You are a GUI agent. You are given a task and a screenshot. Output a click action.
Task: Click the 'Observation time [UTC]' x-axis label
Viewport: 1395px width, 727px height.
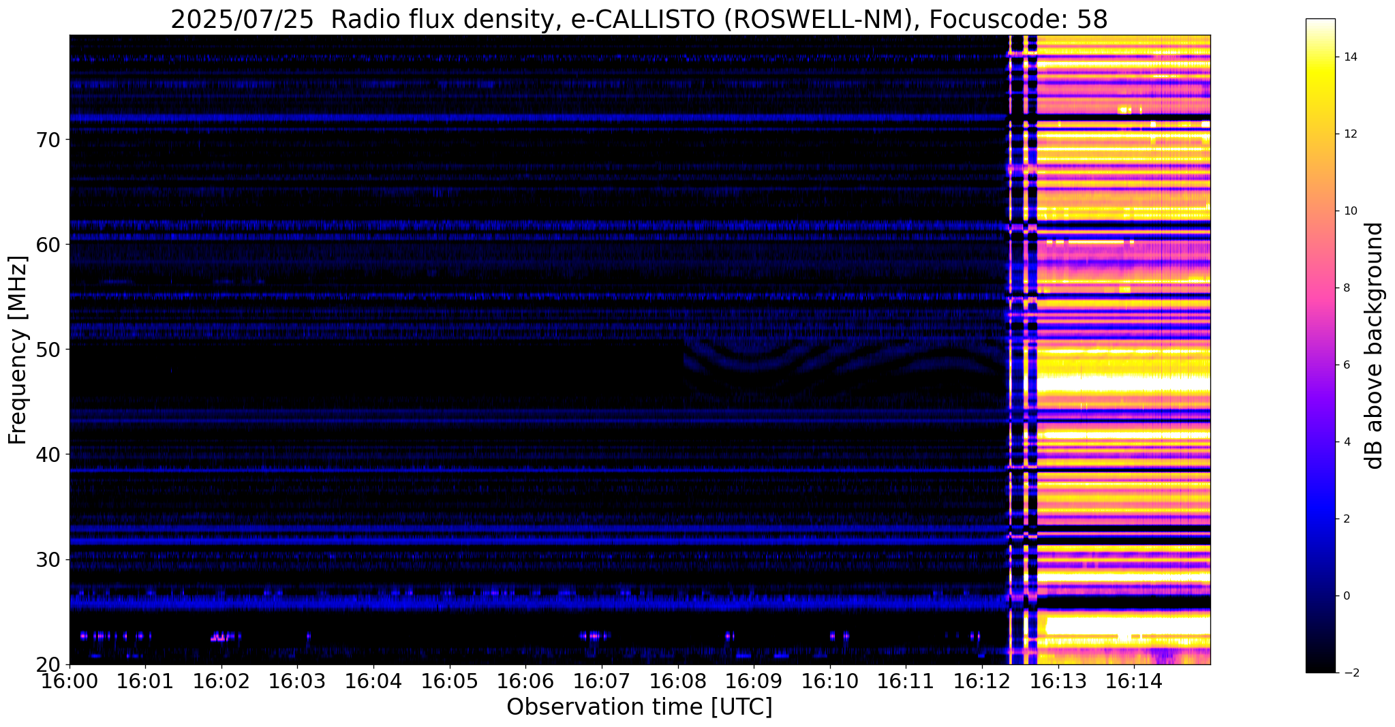tap(639, 707)
